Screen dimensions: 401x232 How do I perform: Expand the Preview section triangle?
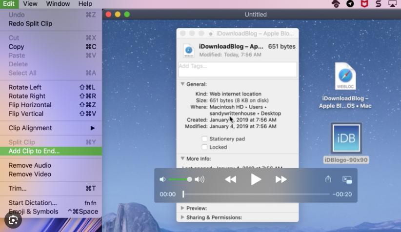(x=182, y=208)
